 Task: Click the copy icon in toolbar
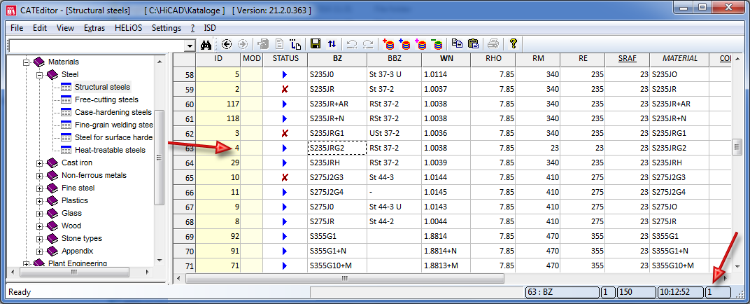tap(458, 44)
